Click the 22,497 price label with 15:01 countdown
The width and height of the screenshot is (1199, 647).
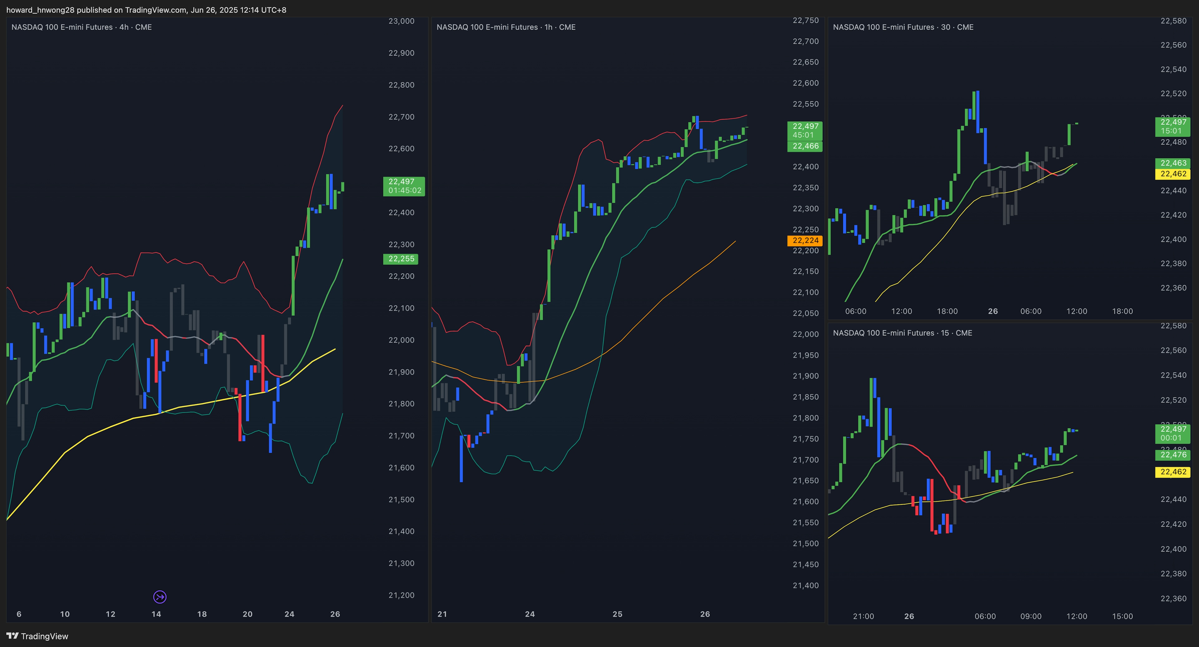click(1172, 127)
